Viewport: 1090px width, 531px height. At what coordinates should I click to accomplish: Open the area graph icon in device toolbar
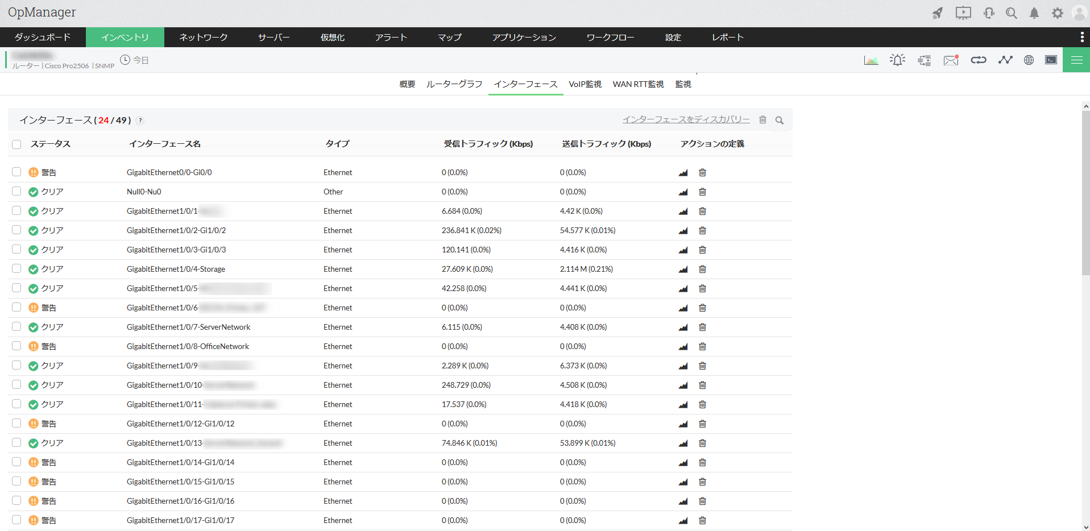(x=871, y=60)
